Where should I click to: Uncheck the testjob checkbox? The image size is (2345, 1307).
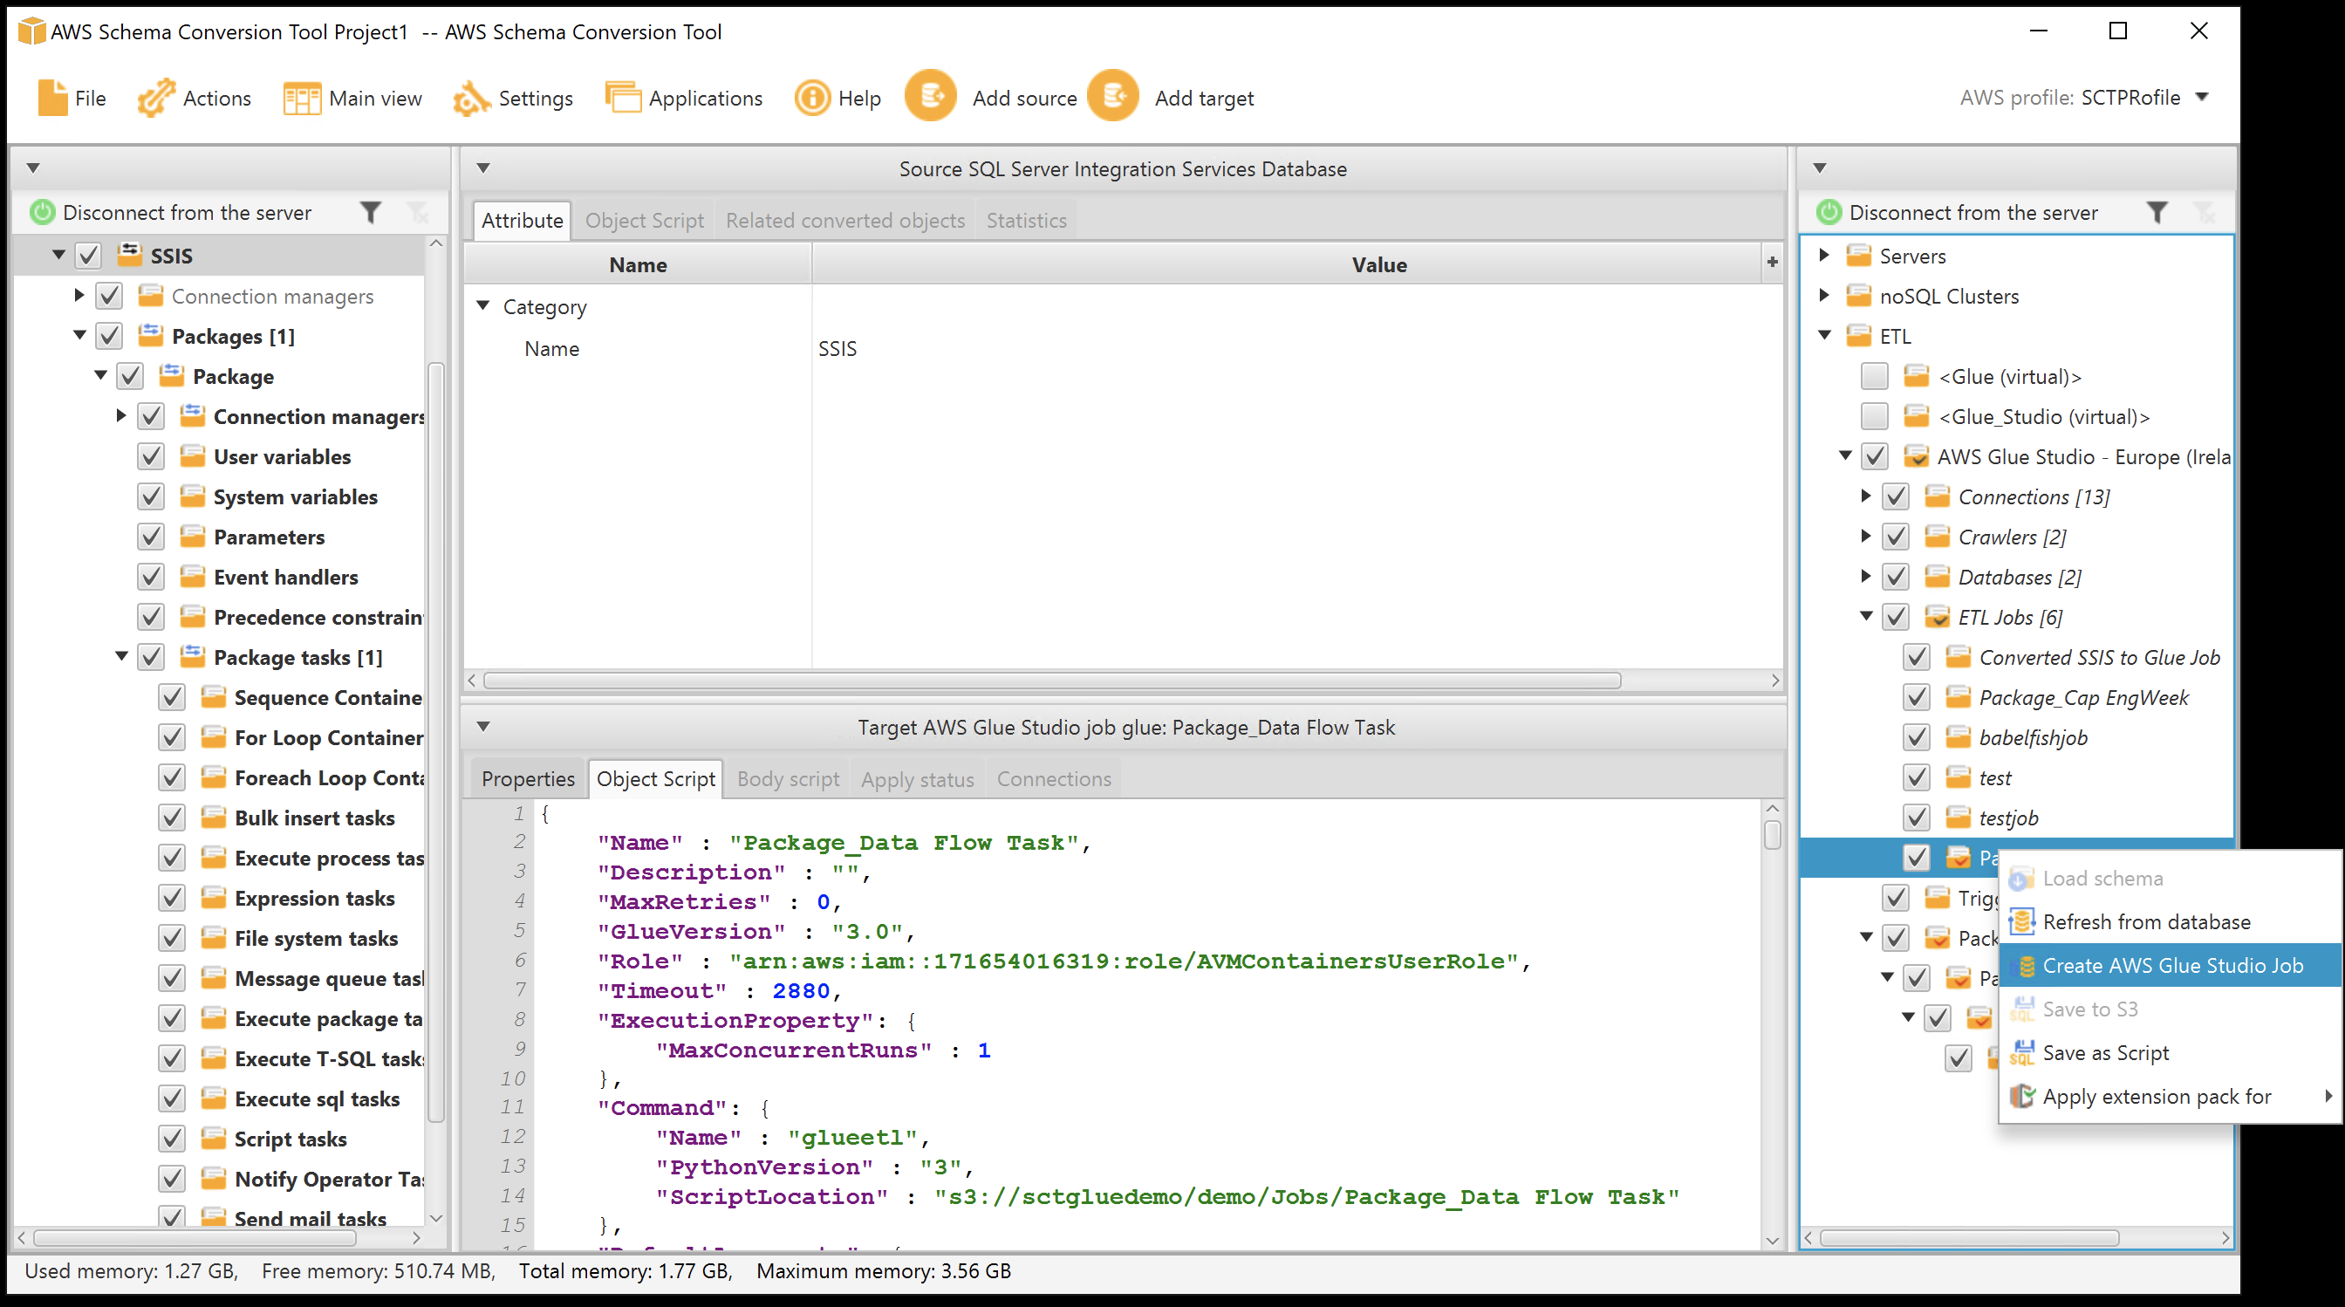click(x=1918, y=817)
